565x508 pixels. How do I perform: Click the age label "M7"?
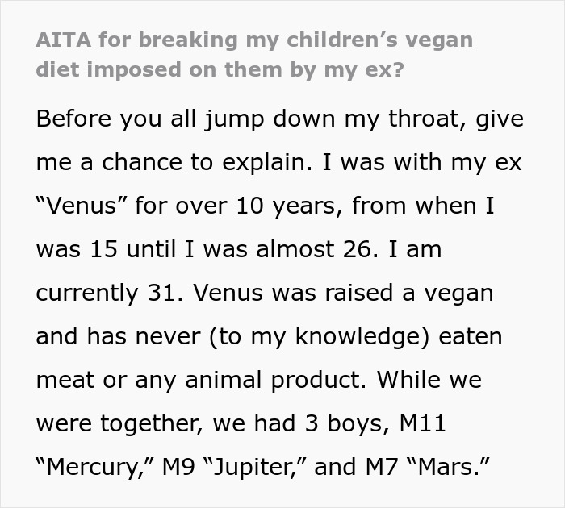tap(382, 467)
